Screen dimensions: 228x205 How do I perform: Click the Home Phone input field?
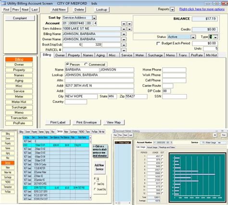[x=174, y=70]
